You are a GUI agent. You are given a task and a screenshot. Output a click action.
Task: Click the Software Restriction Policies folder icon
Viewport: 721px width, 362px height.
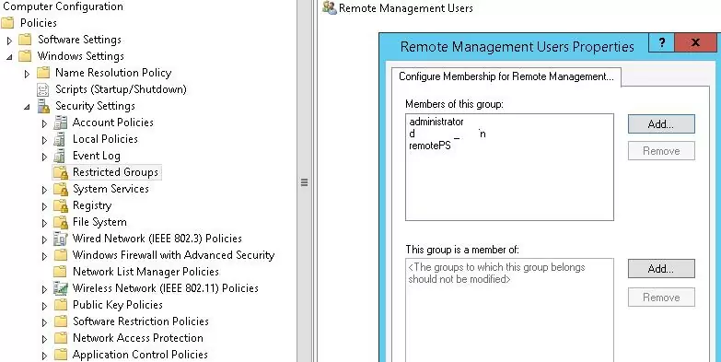coord(60,321)
